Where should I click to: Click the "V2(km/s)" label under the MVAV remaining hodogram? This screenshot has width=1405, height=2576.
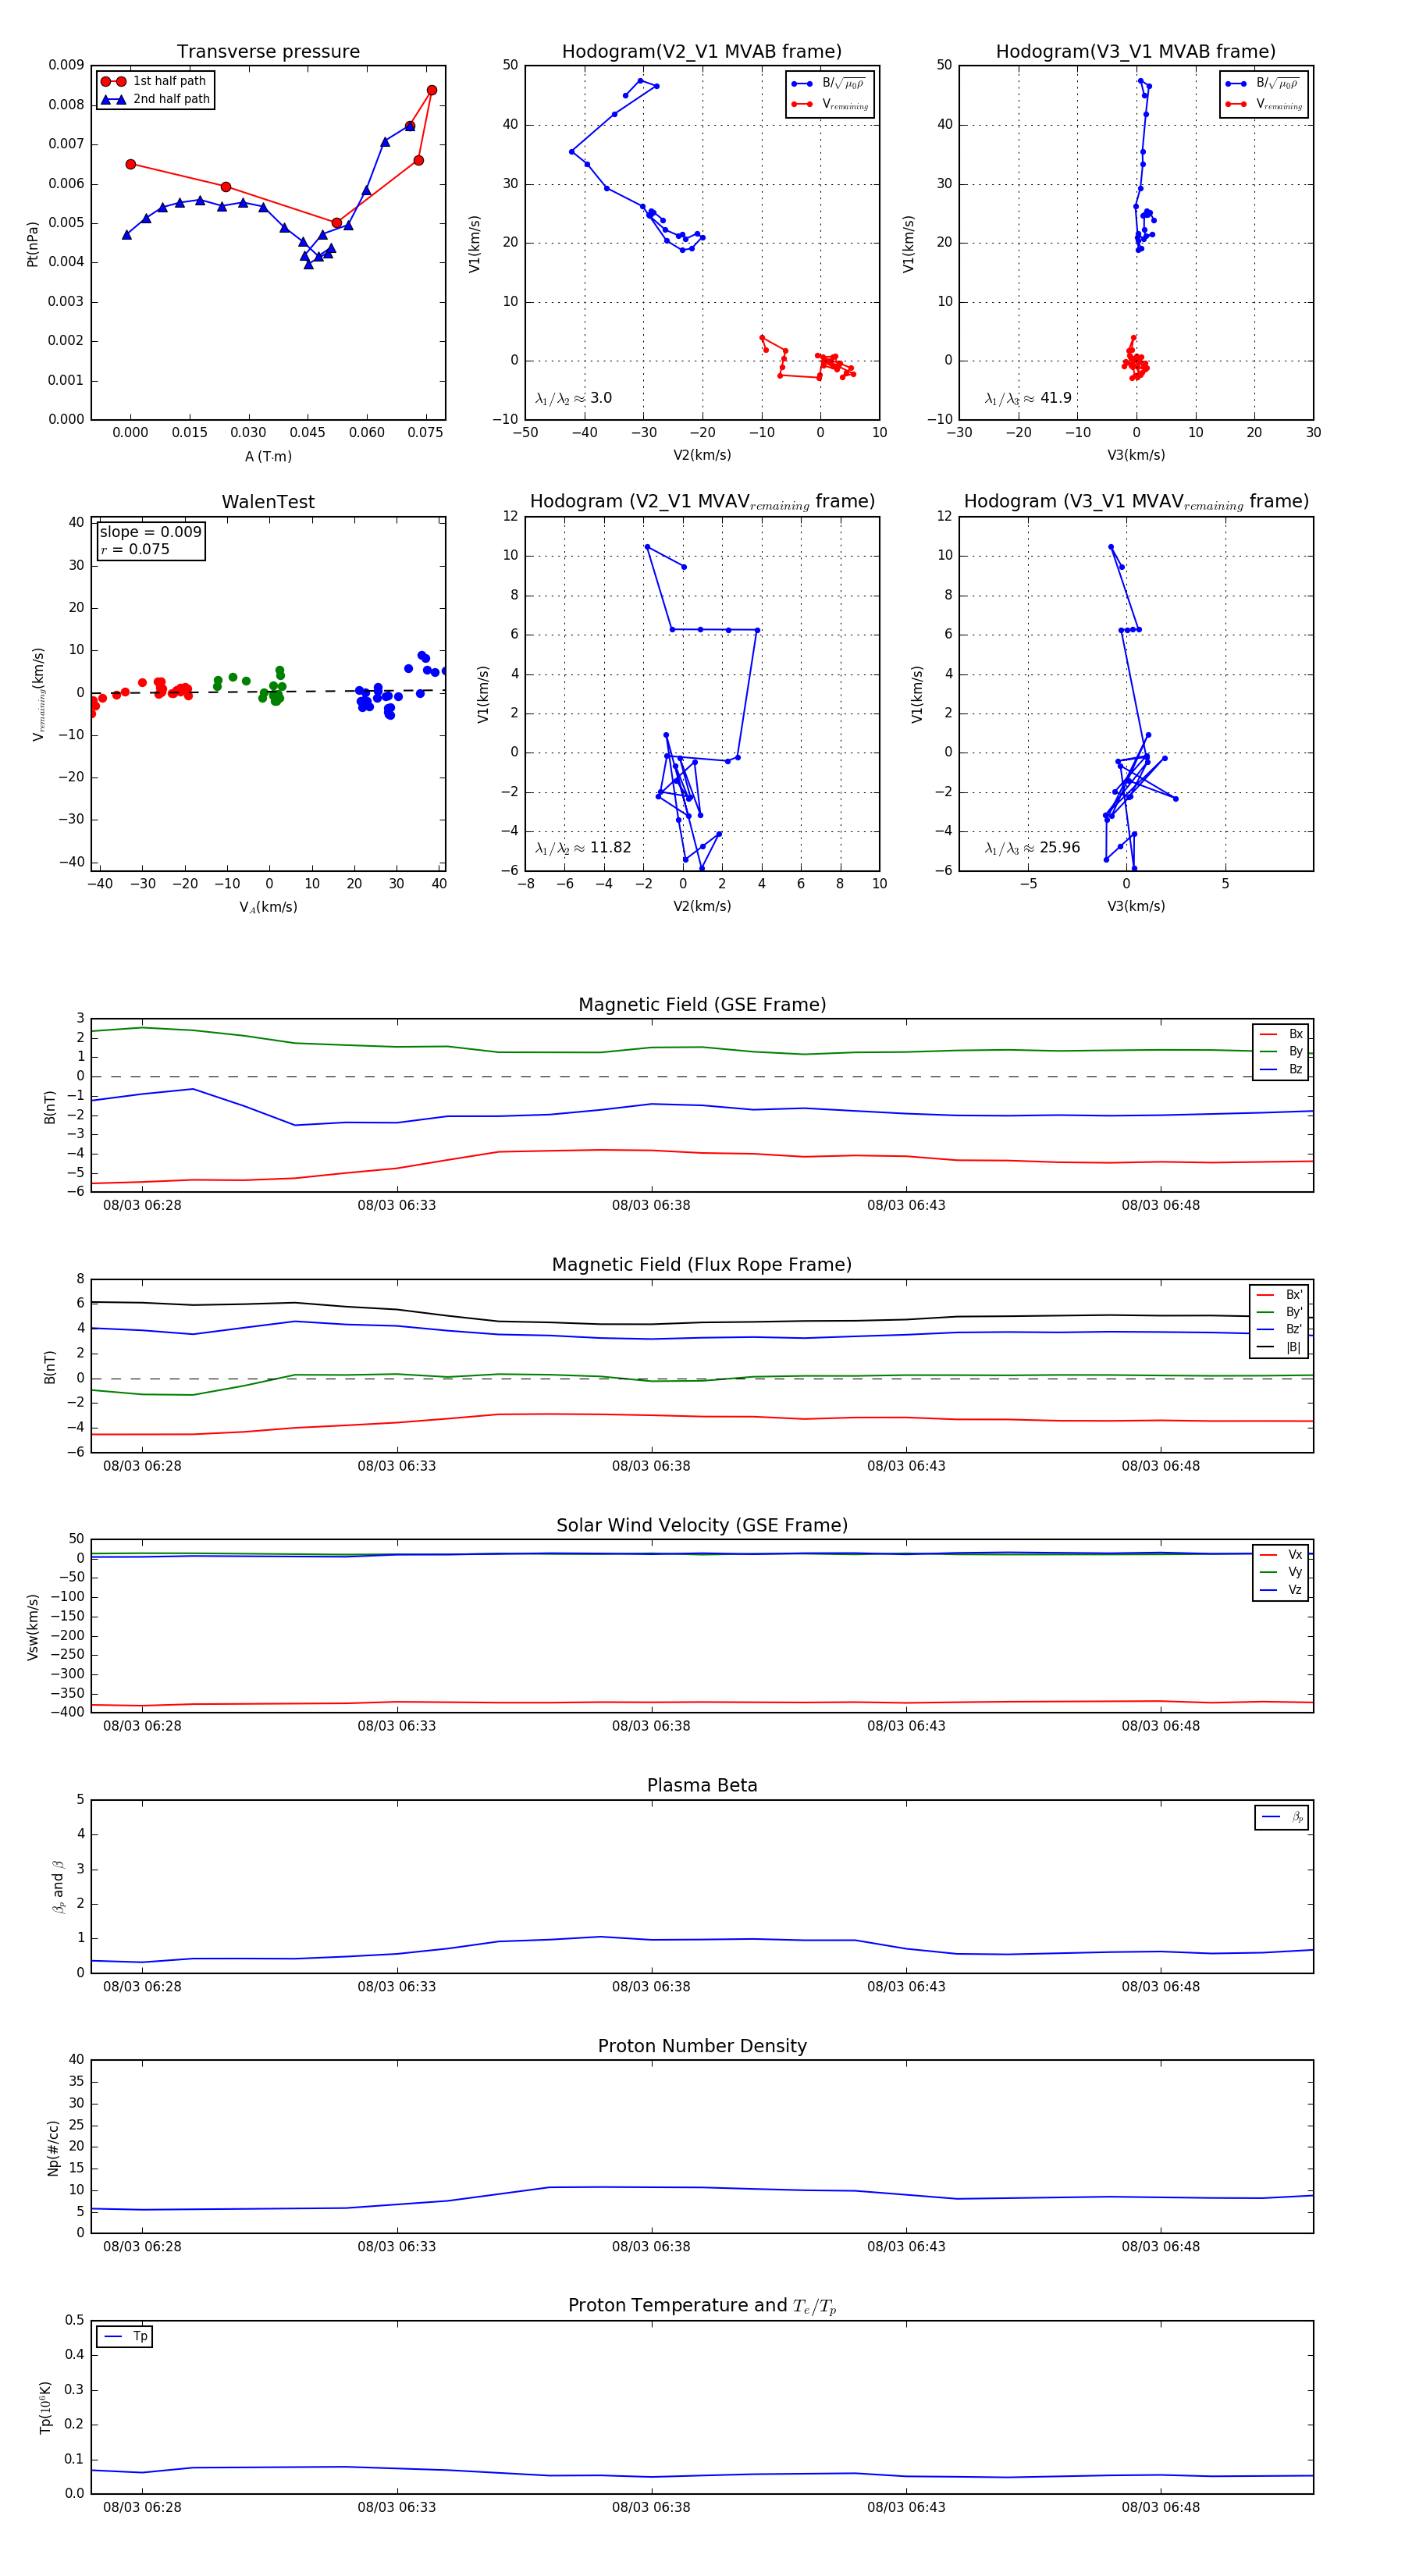(x=702, y=906)
